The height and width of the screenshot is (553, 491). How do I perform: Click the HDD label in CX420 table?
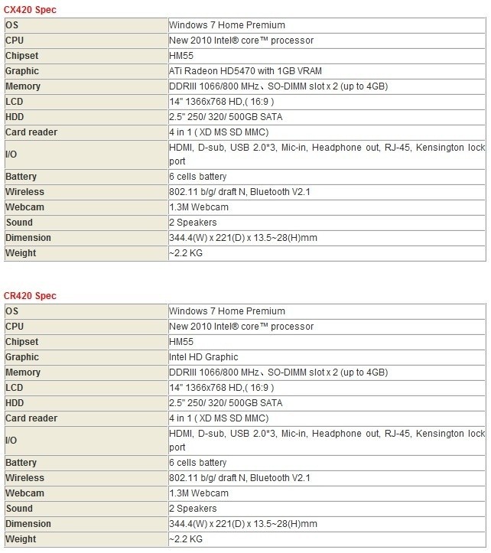point(15,117)
